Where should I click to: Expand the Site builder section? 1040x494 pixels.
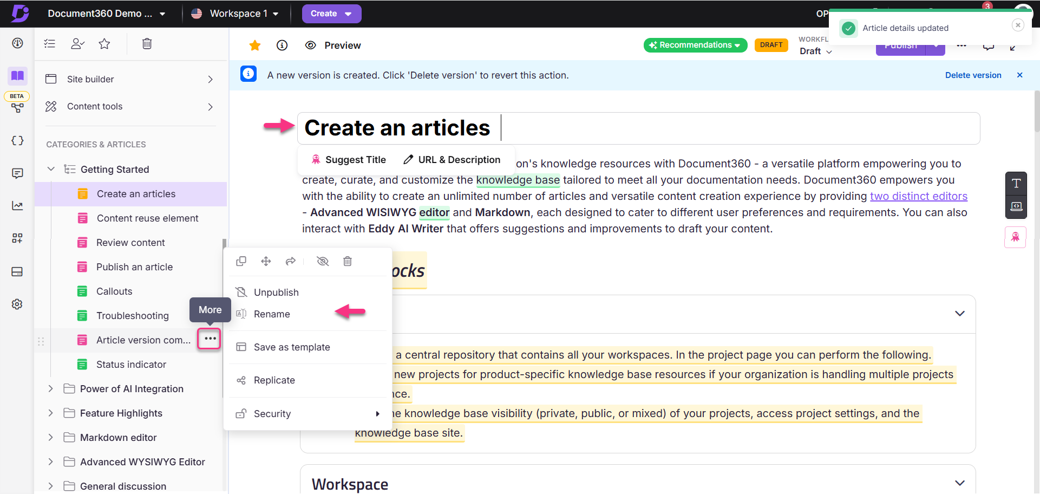130,79
